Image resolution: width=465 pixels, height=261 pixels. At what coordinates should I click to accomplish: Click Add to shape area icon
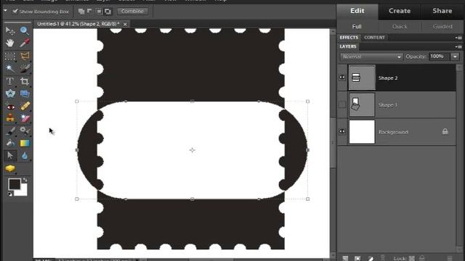81,12
